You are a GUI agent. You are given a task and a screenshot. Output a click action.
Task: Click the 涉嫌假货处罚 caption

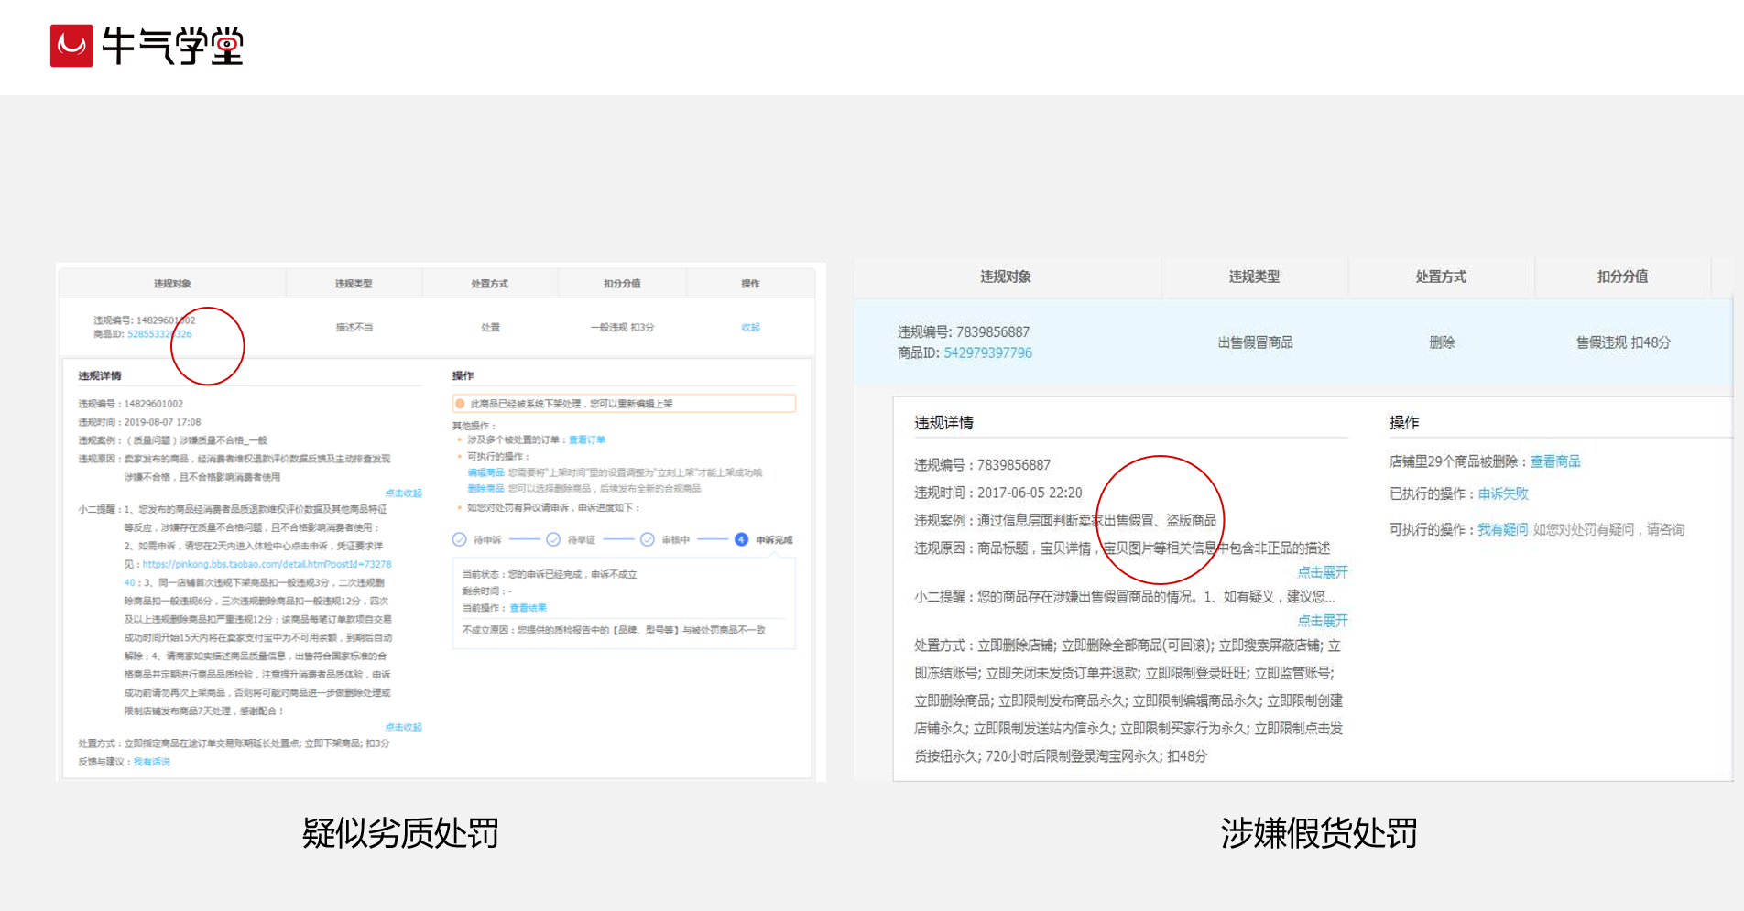pyautogui.click(x=1319, y=833)
